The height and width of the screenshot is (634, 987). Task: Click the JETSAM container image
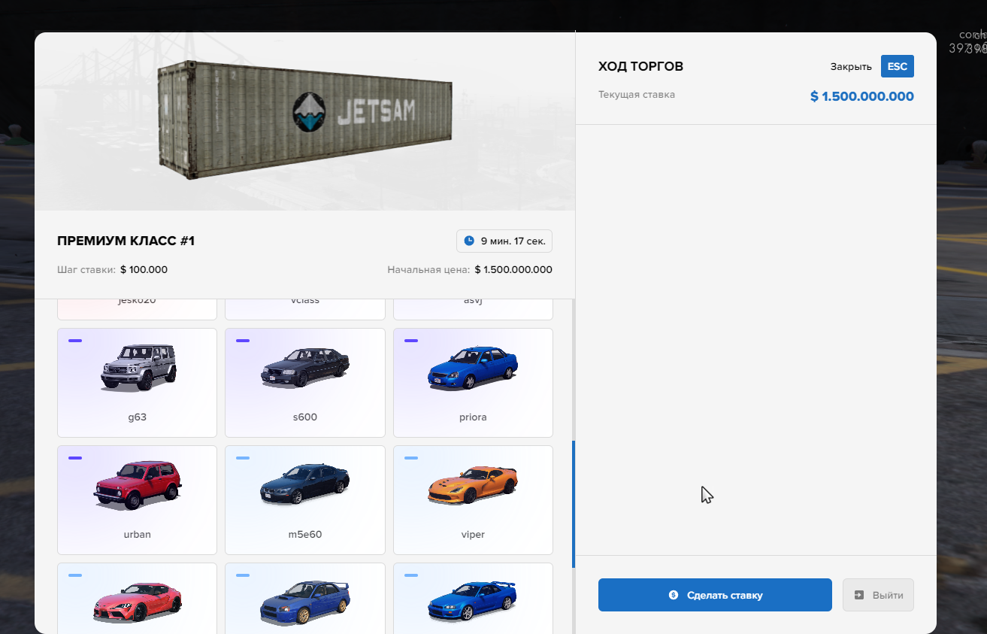(x=305, y=120)
